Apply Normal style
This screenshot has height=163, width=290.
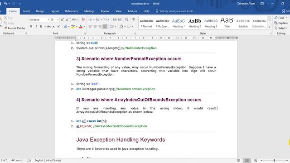pyautogui.click(x=146, y=23)
